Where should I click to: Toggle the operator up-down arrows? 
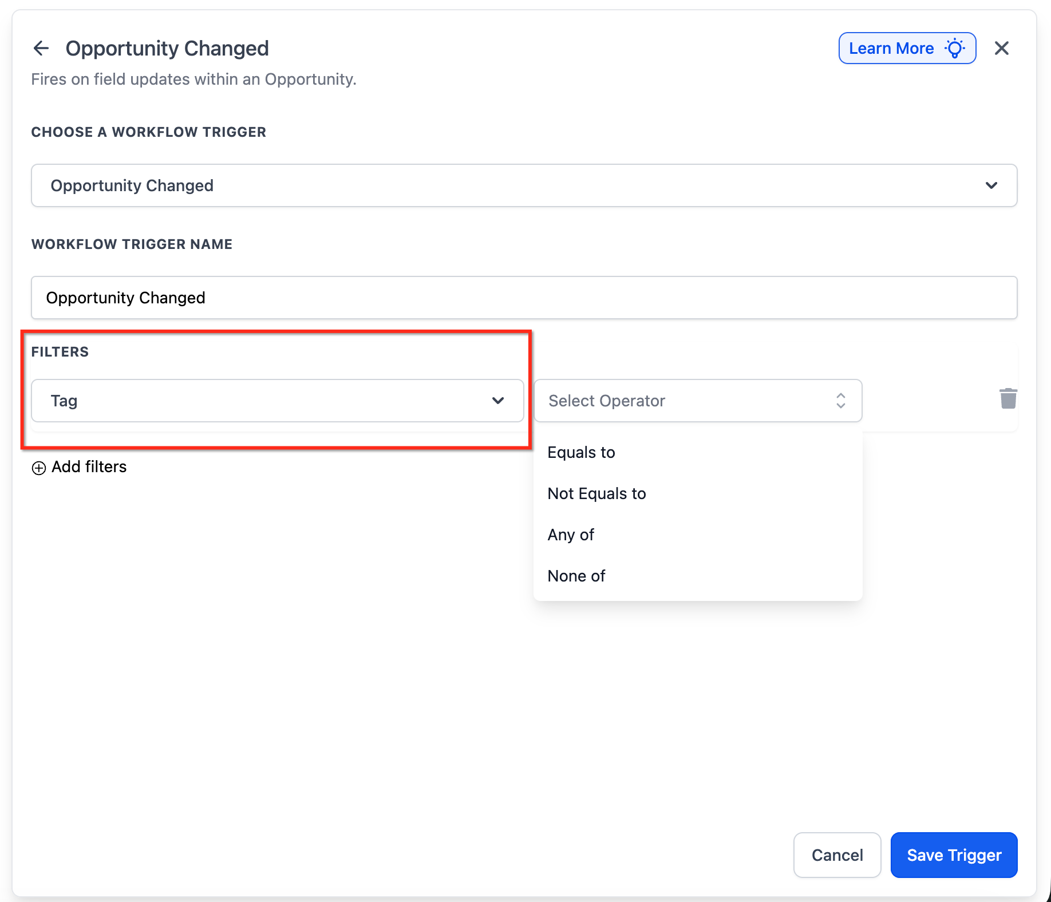pos(840,401)
